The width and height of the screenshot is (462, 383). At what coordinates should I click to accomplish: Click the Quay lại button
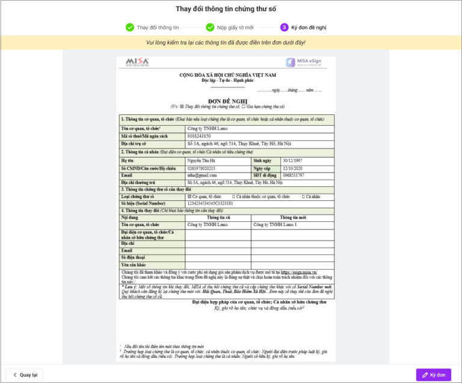[25, 375]
